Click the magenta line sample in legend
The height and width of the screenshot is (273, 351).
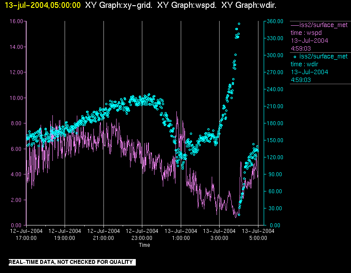pos(295,25)
